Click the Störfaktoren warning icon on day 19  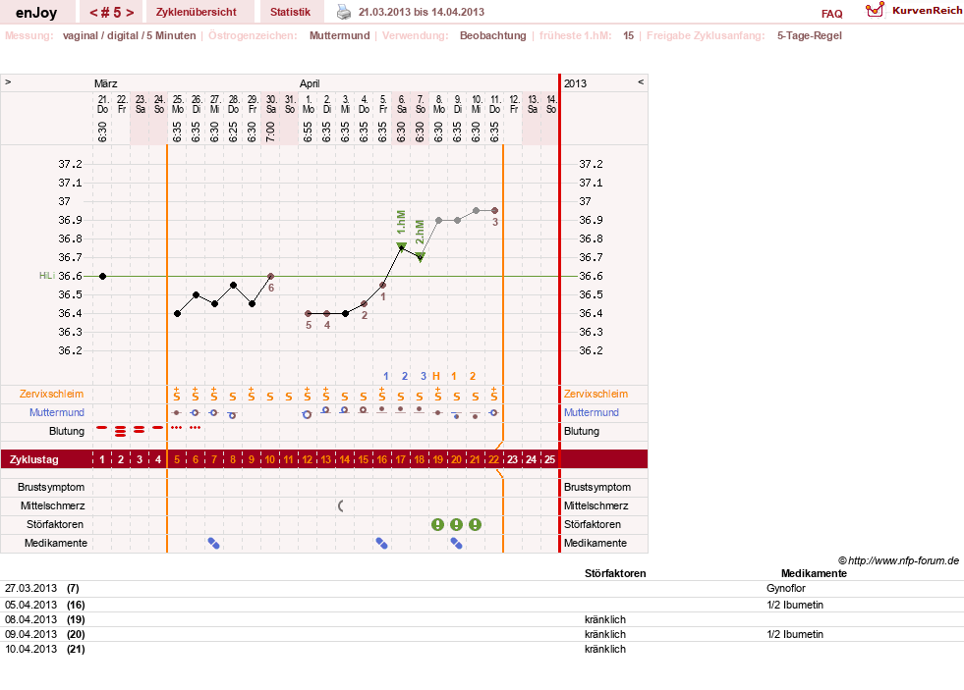pos(437,524)
